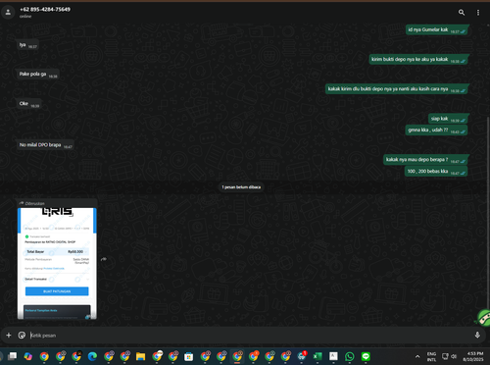490x365 pixels.
Task: Open the LINE app icon in taskbar
Action: pos(366,356)
